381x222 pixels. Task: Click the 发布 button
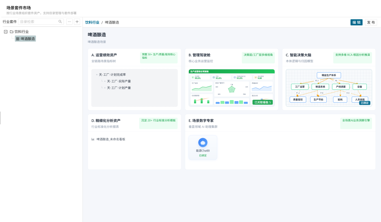(371, 22)
